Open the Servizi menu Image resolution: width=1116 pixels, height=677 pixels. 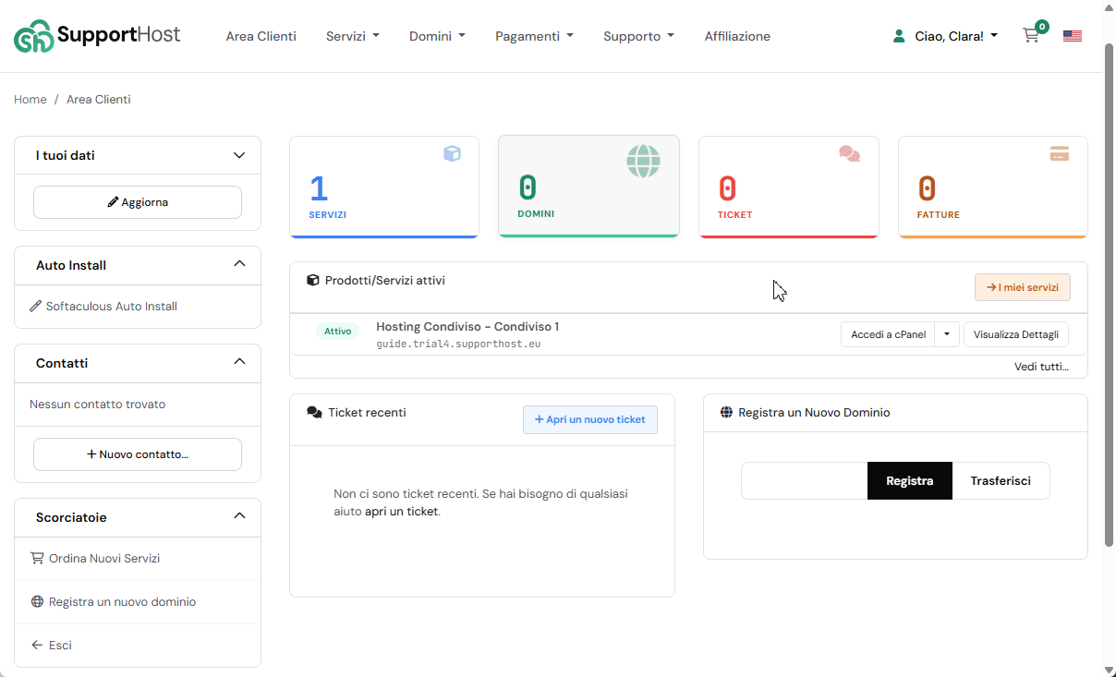pyautogui.click(x=352, y=36)
